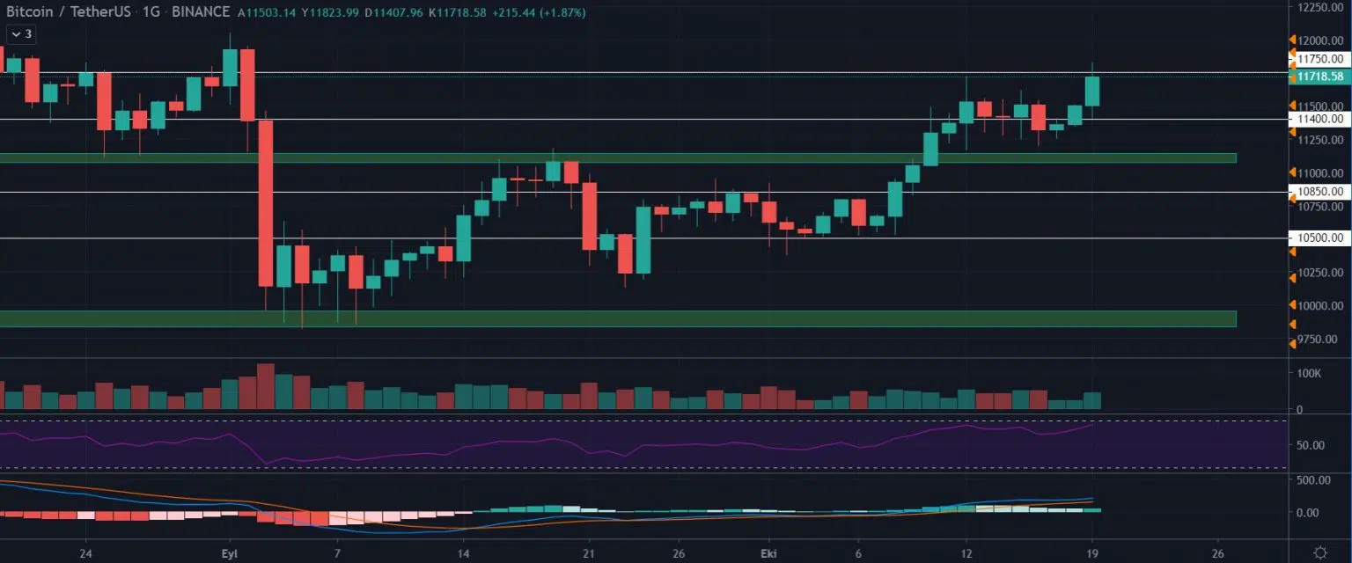Screen dimensions: 1352x563
Task: Select the orange marker beside 11000.00
Action: 1292,172
